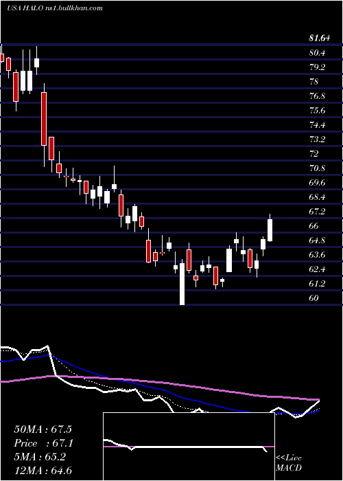Click the 75.6 price axis label
The image size is (343, 481).
(x=317, y=111)
